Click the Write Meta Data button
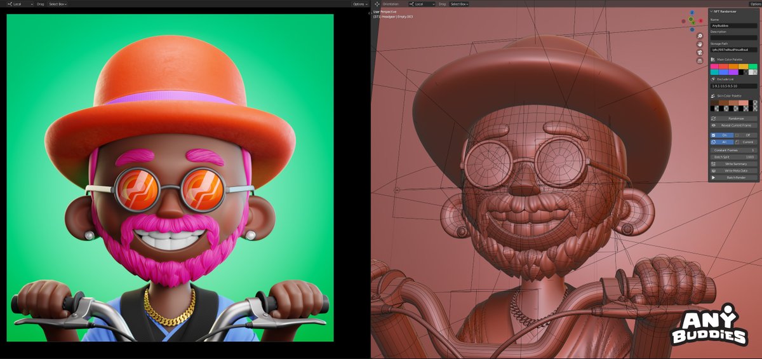 pos(734,170)
